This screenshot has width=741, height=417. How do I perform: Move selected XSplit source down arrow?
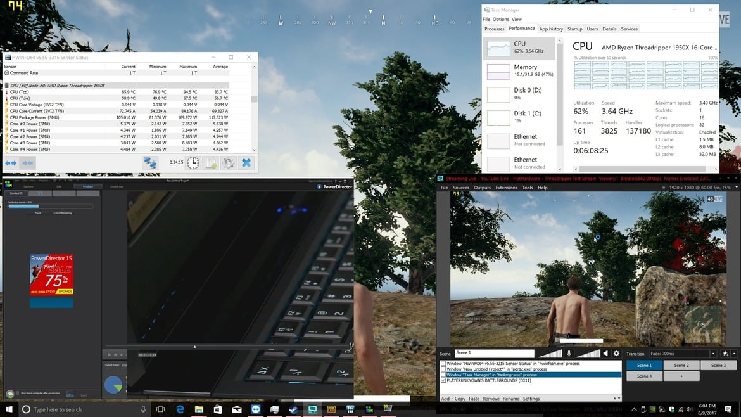619,399
